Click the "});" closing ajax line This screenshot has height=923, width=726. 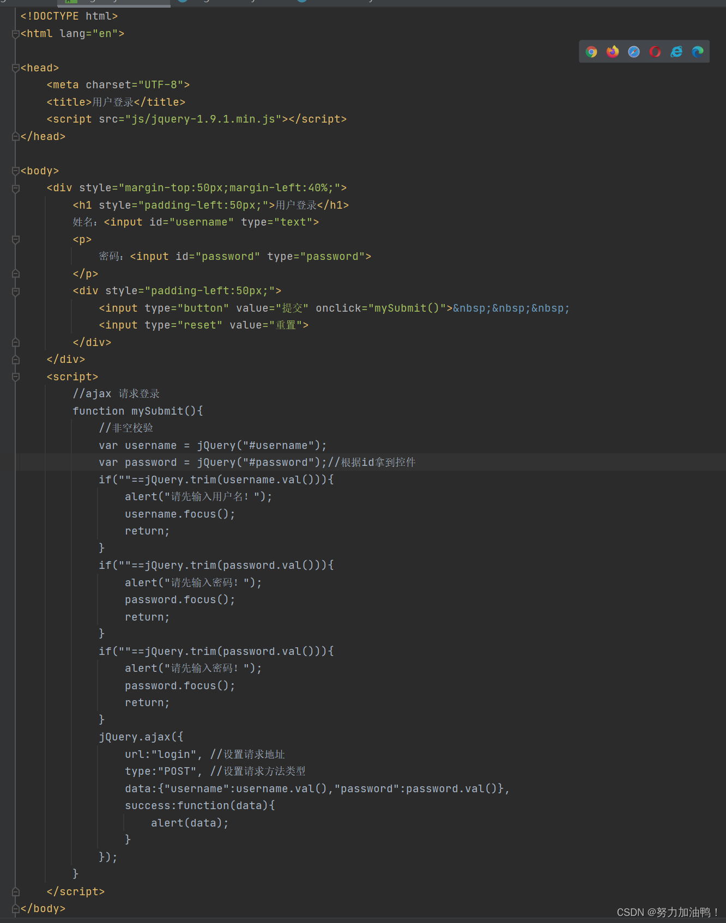(x=108, y=857)
